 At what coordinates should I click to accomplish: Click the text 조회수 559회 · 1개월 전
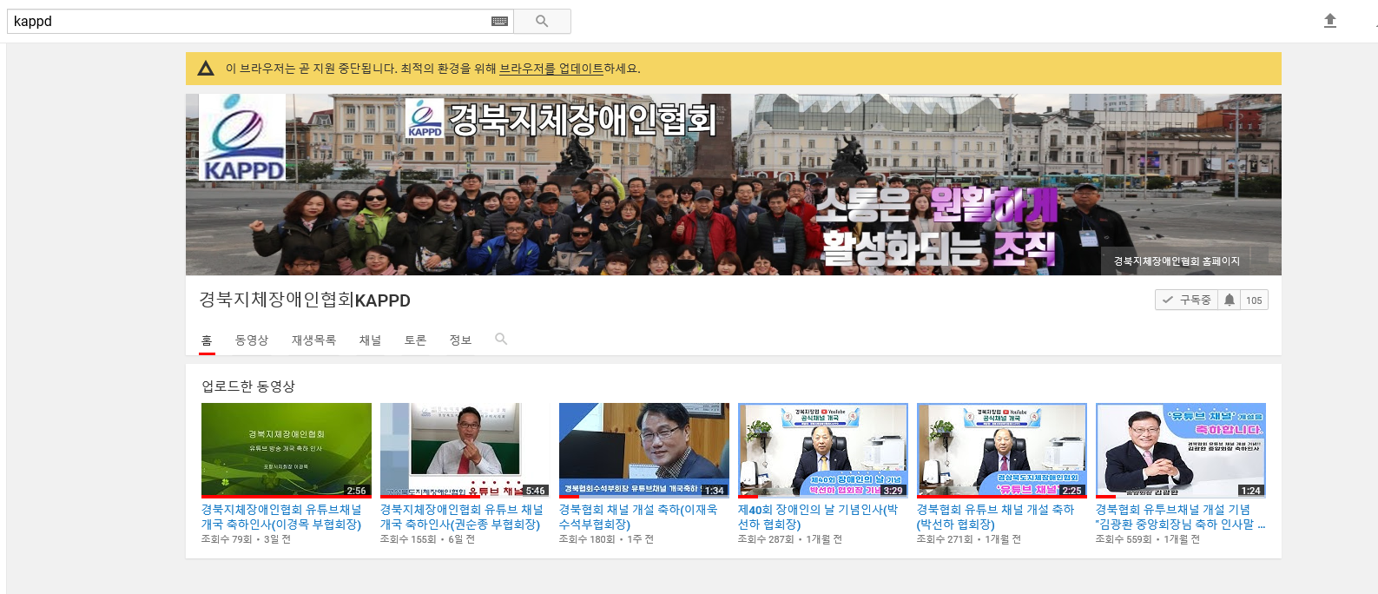coord(1148,539)
